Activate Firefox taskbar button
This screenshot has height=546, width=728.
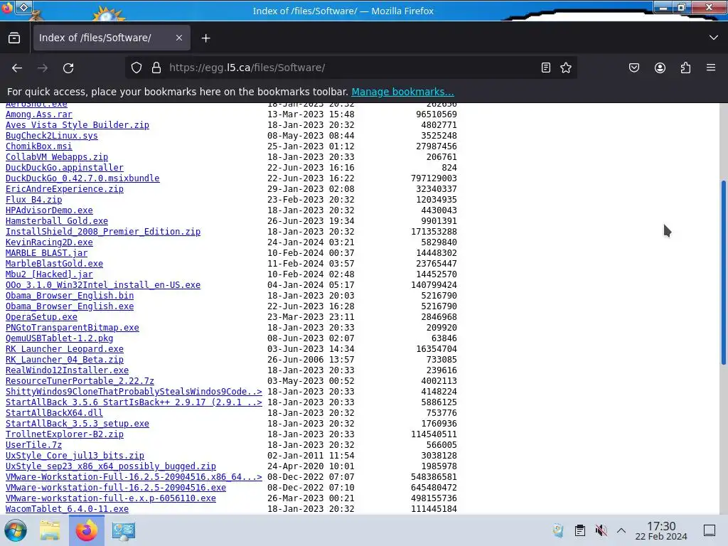pos(86,530)
